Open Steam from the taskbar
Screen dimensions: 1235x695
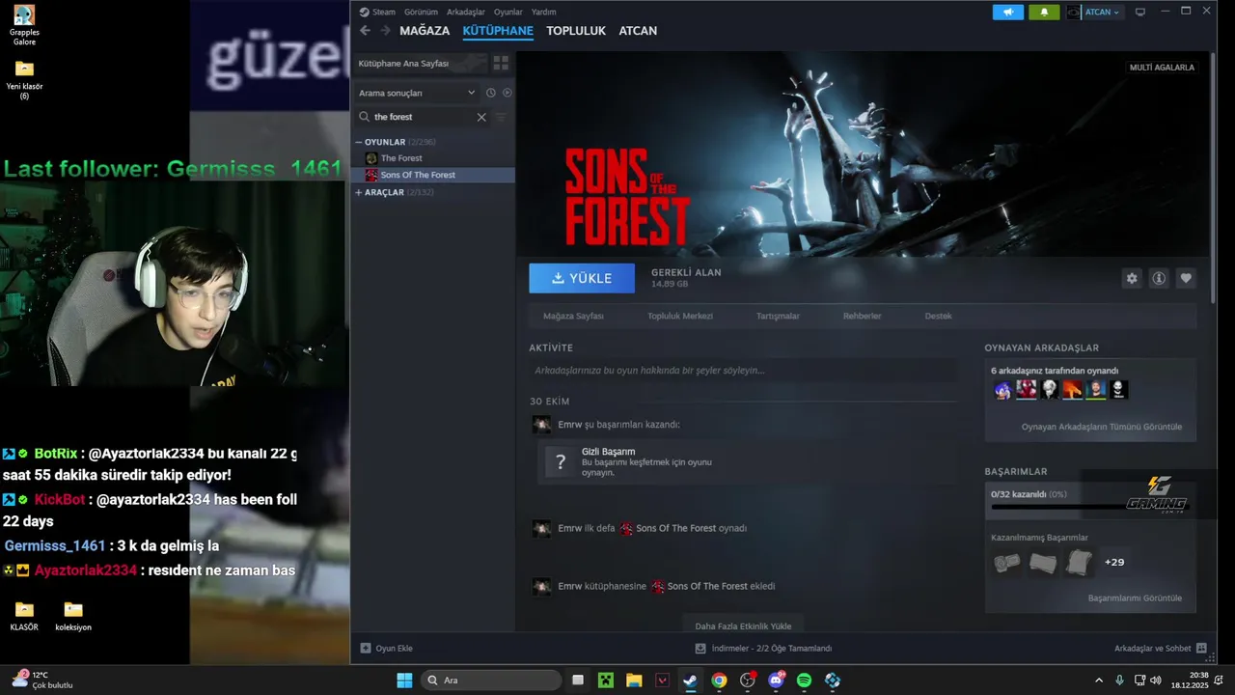[x=691, y=681]
